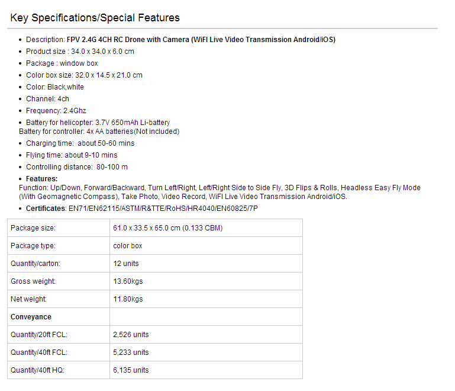Image resolution: width=455 pixels, height=391 pixels.
Task: Click the Charging time entry
Action: [80, 143]
